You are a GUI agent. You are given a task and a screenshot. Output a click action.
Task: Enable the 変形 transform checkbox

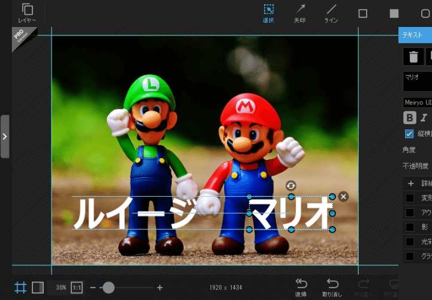coord(410,198)
